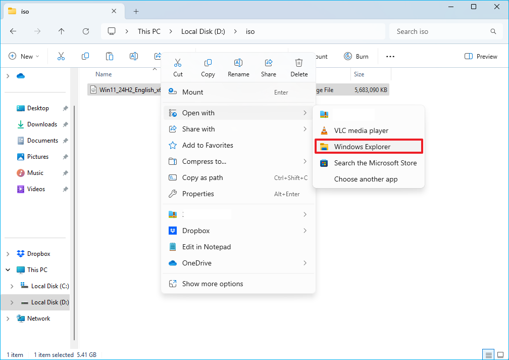The height and width of the screenshot is (360, 509).
Task: Switch to details view in status bar
Action: click(488, 354)
